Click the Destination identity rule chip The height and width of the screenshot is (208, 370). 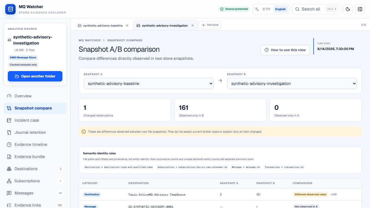(119, 167)
